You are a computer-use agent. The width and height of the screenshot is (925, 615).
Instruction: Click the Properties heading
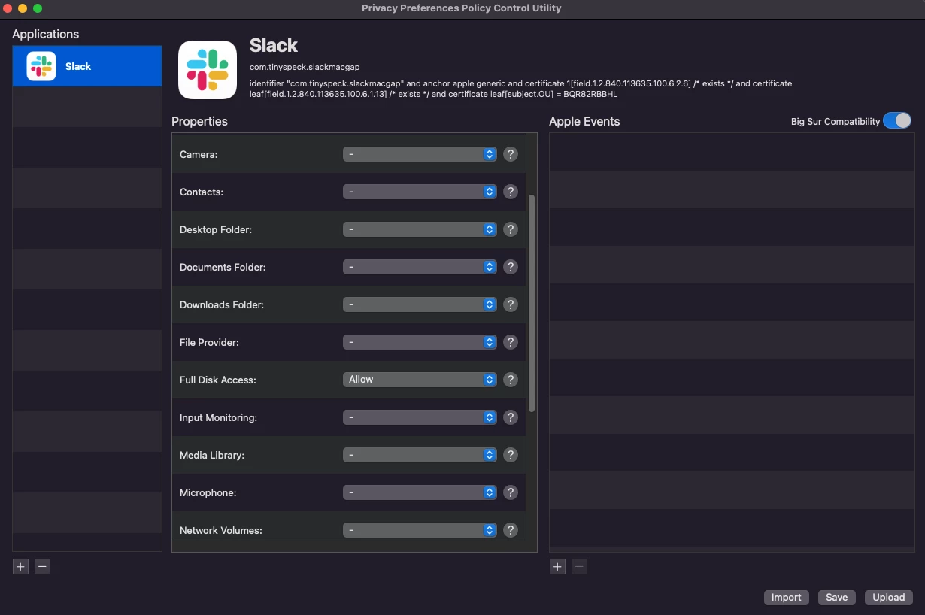coord(199,121)
